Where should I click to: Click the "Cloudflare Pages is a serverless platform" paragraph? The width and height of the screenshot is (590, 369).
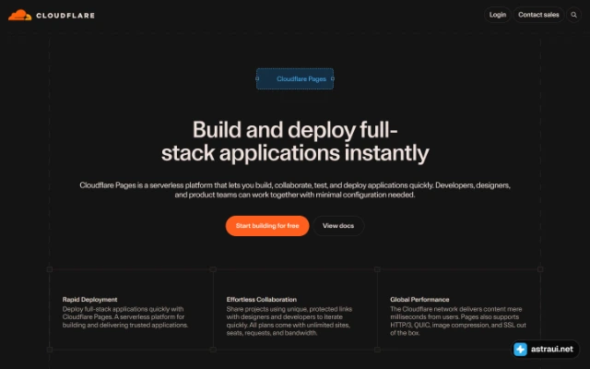tap(295, 190)
